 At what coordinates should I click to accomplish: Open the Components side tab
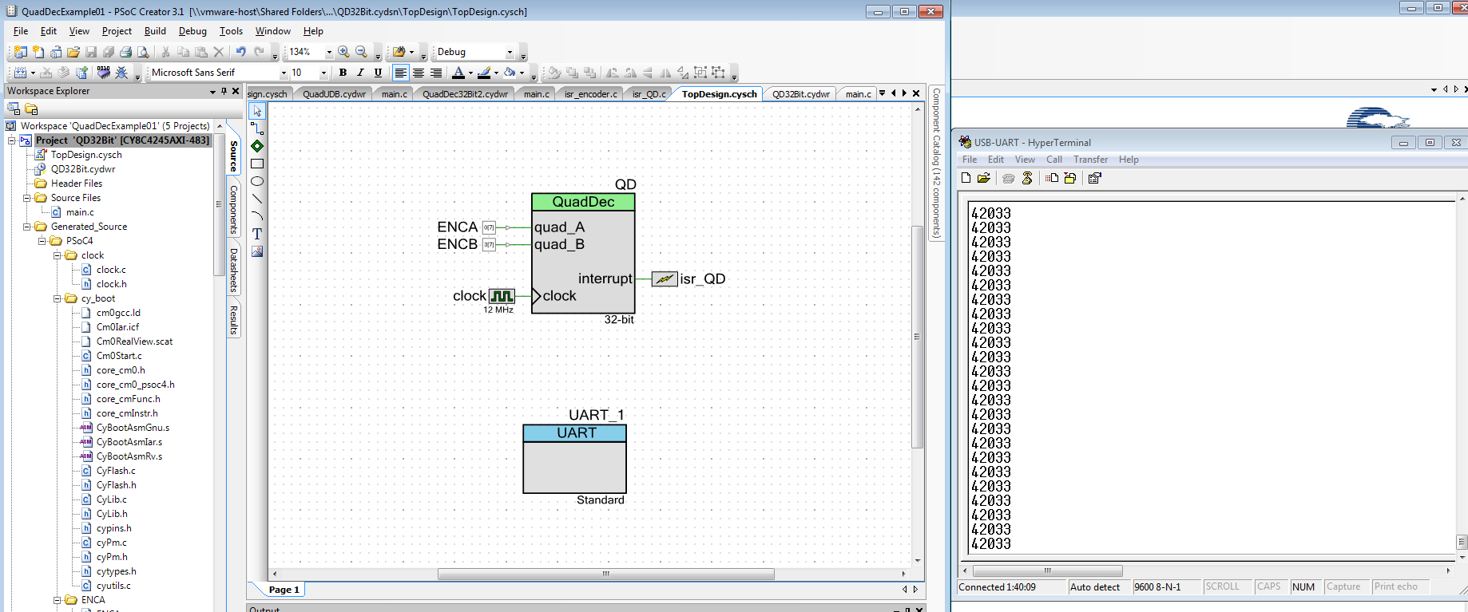pyautogui.click(x=234, y=210)
